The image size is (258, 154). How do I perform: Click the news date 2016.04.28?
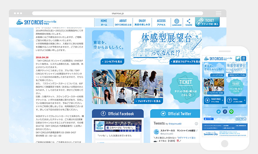pyautogui.click(x=42, y=57)
